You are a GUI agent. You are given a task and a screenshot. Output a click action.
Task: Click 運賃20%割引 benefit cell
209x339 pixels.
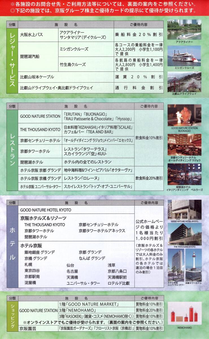pyautogui.click(x=139, y=77)
